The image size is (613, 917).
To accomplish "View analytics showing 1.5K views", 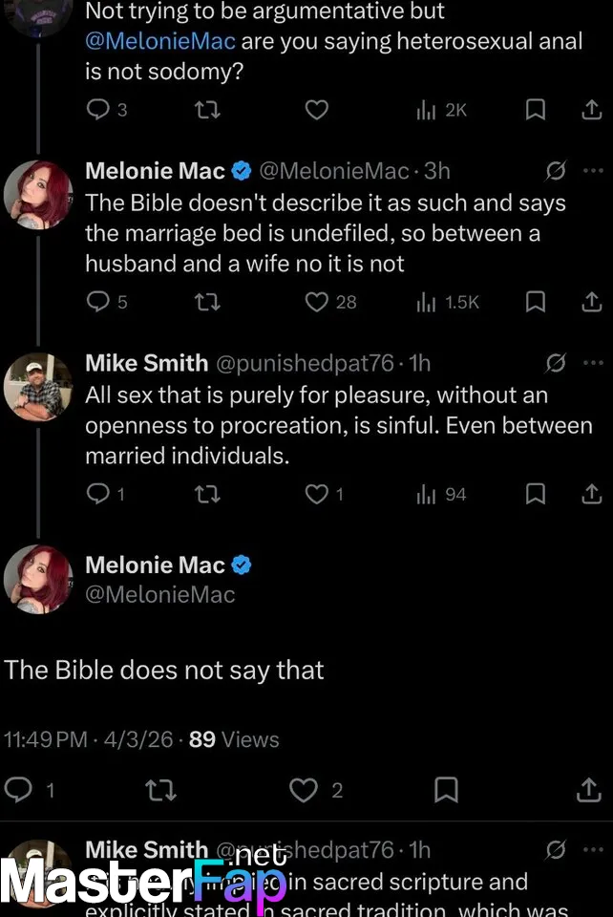I will [448, 302].
